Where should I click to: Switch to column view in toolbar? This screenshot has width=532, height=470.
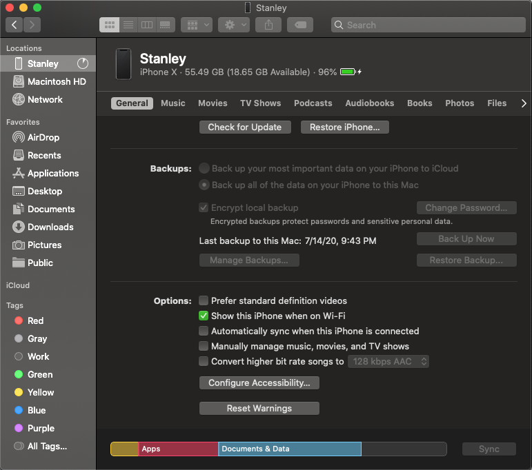click(x=147, y=25)
